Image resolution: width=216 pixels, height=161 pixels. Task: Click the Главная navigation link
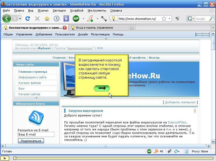click(x=59, y=58)
